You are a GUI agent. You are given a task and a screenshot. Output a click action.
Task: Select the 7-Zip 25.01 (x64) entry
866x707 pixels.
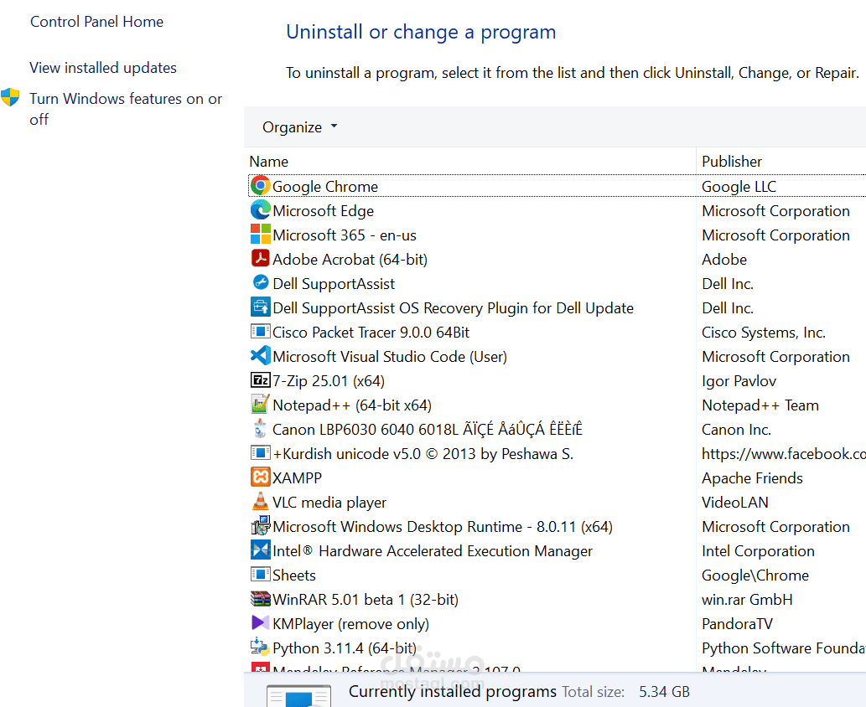click(x=329, y=381)
